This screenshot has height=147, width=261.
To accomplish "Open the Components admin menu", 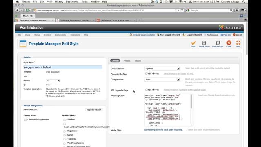I will tap(61, 35).
